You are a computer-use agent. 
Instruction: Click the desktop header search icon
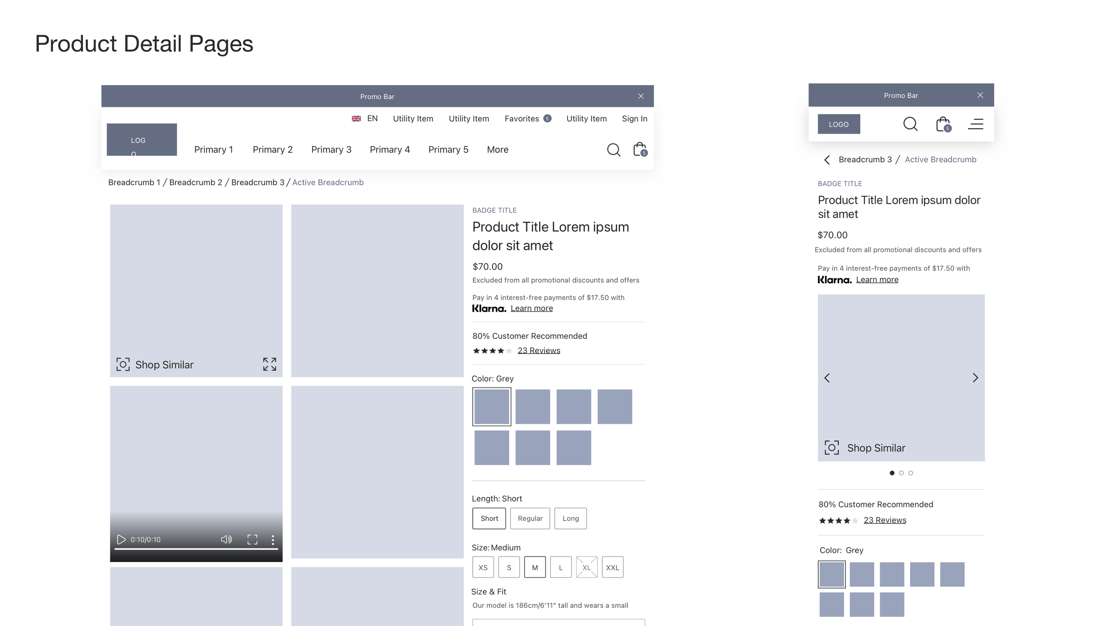[x=613, y=150]
